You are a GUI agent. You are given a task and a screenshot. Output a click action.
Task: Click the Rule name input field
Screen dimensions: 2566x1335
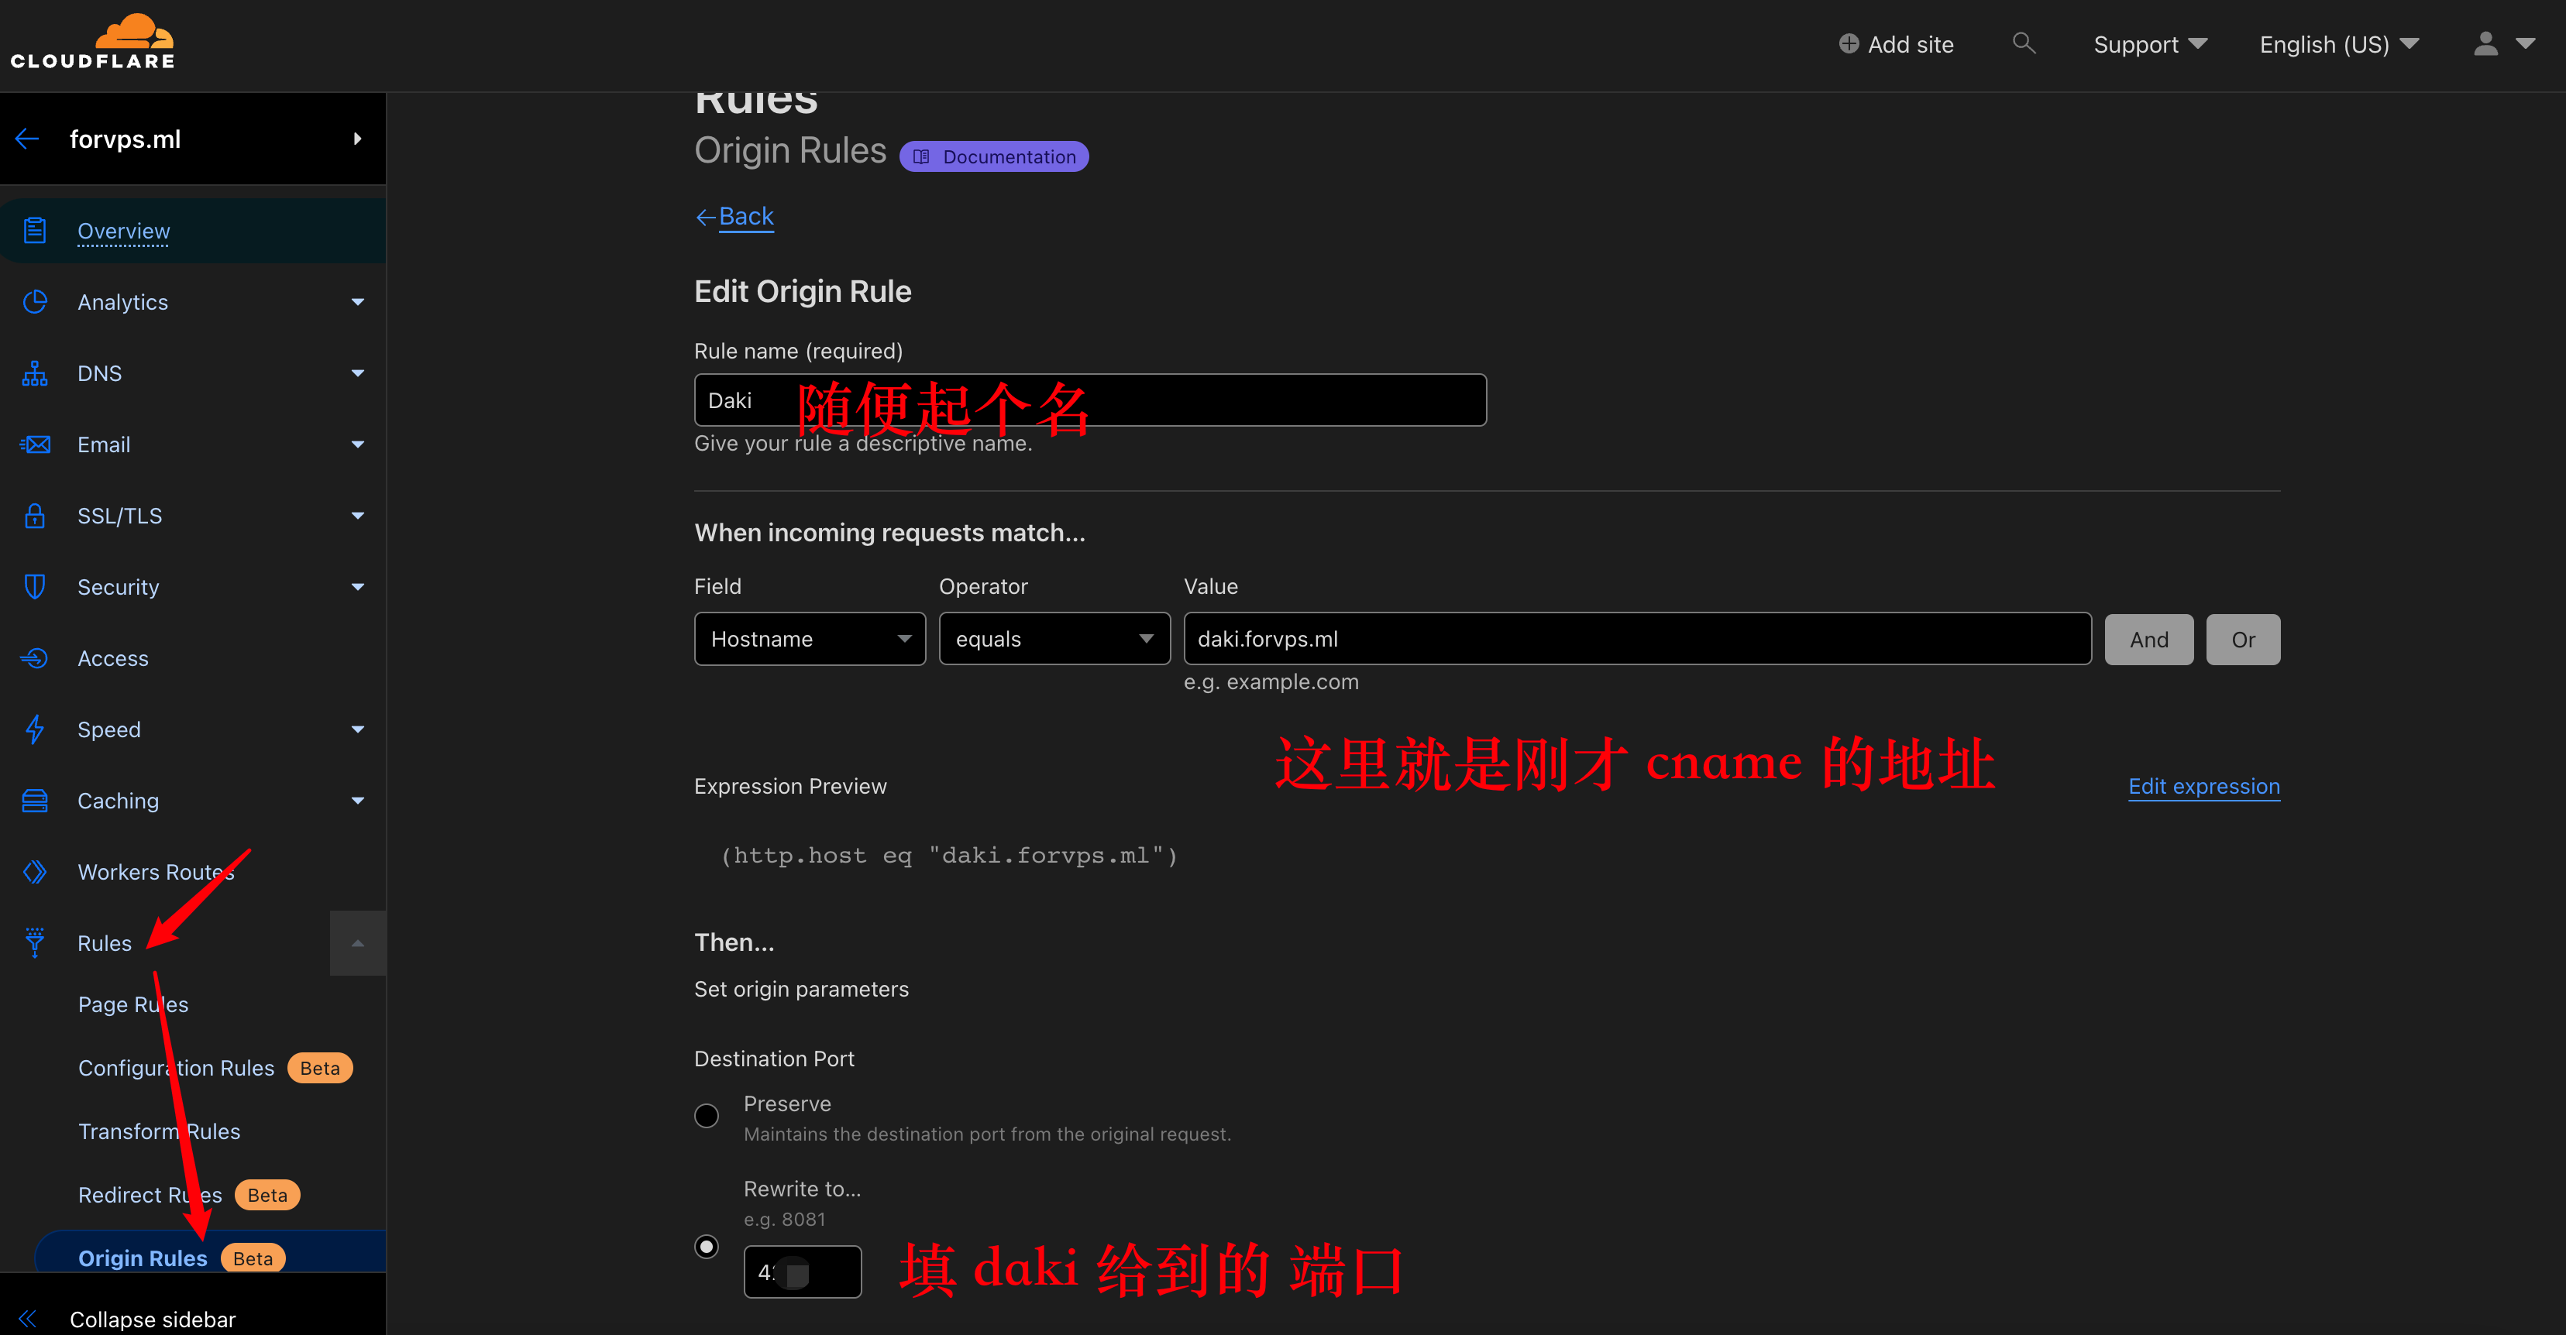pyautogui.click(x=1090, y=400)
